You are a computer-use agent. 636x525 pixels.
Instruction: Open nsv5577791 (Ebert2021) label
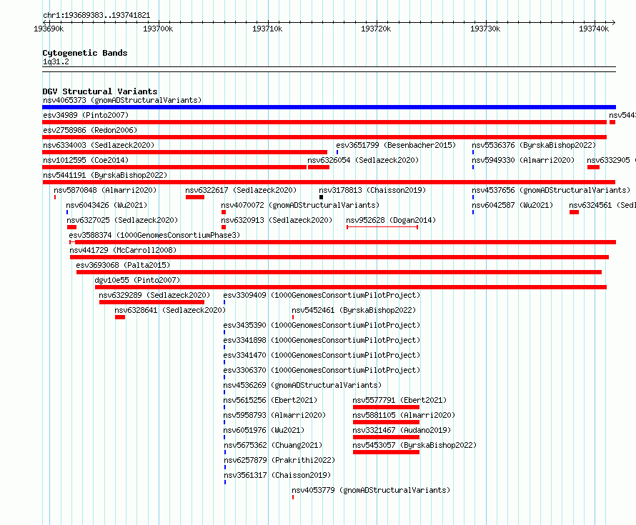pos(399,400)
